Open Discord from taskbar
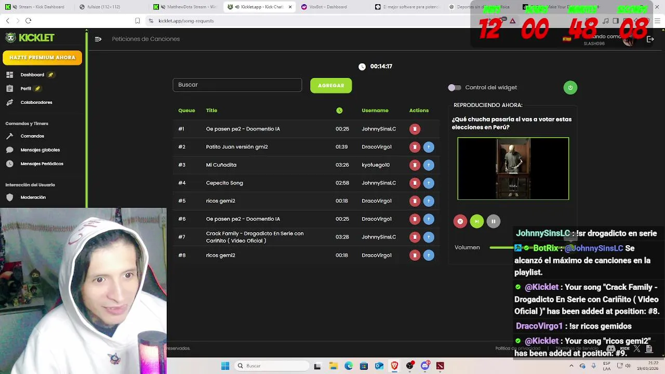 point(425,366)
